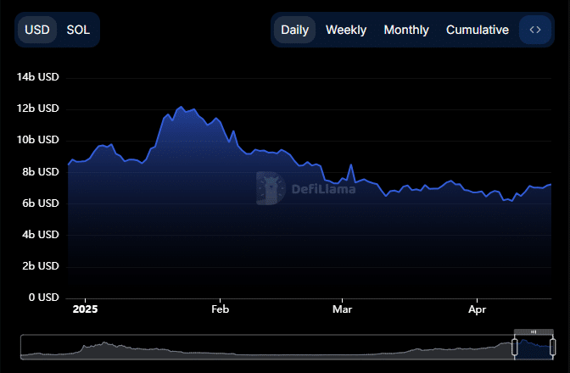Click the Apr label on x-axis

478,309
